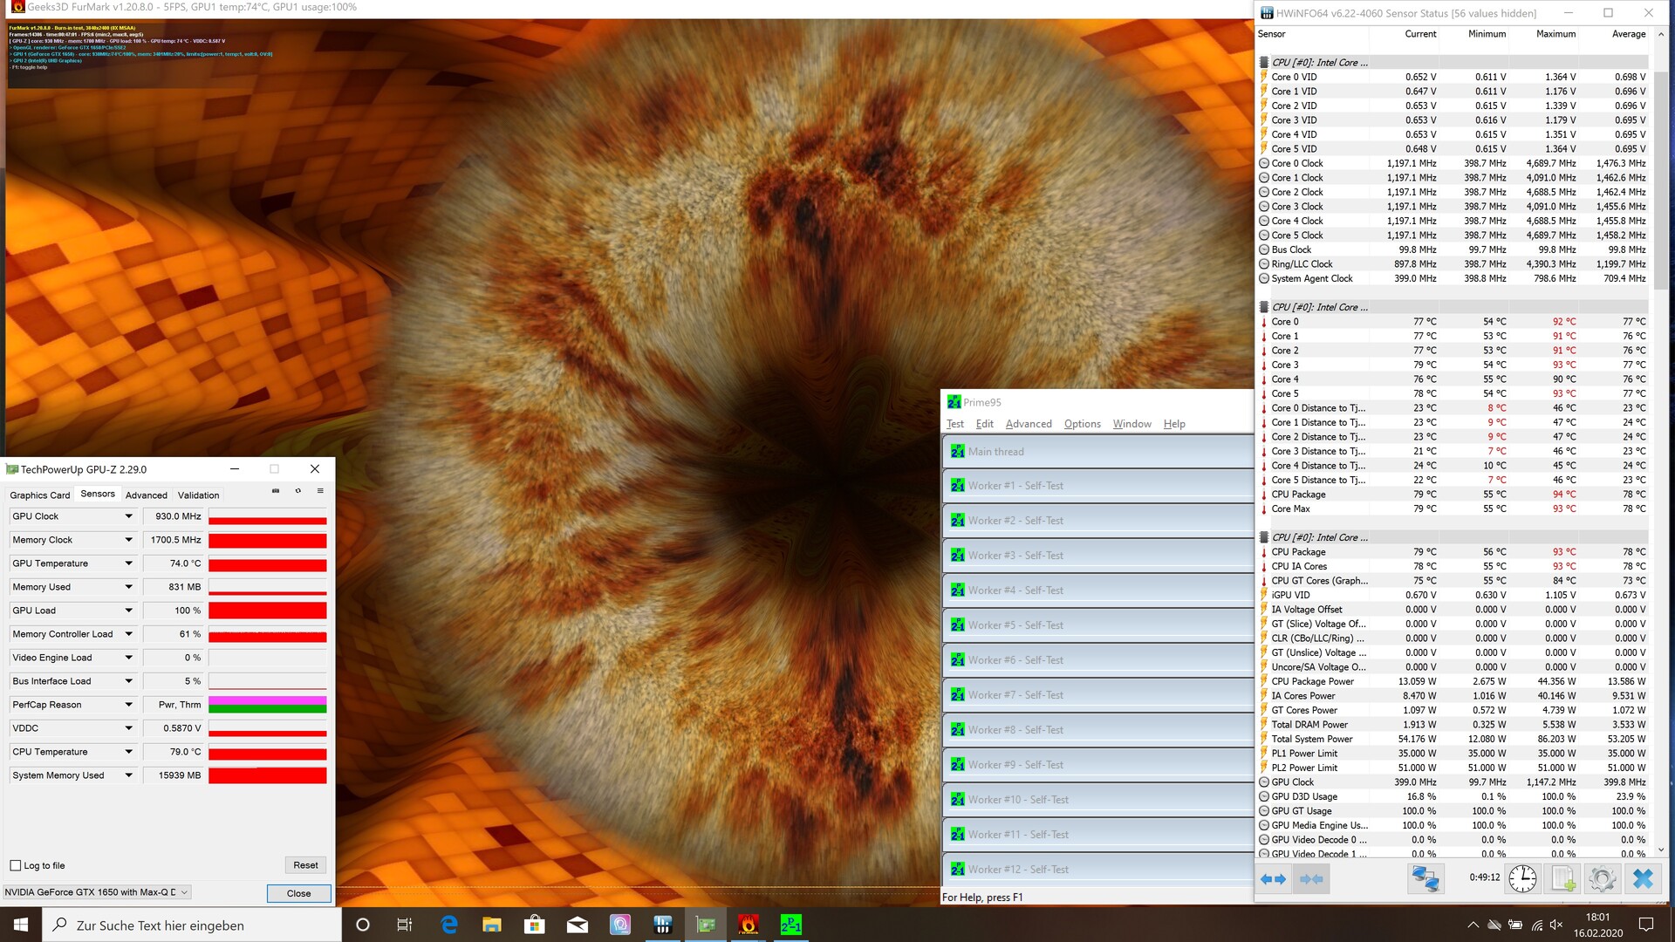Open PerfCap Reason dropdown arrow

128,705
